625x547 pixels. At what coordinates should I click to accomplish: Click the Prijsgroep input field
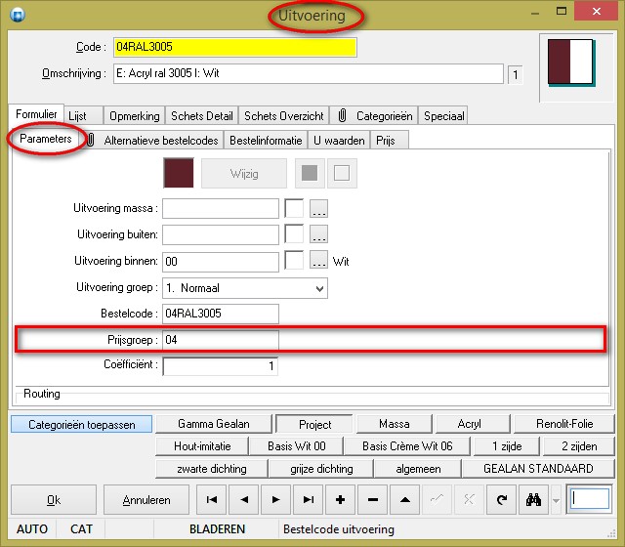pyautogui.click(x=221, y=340)
